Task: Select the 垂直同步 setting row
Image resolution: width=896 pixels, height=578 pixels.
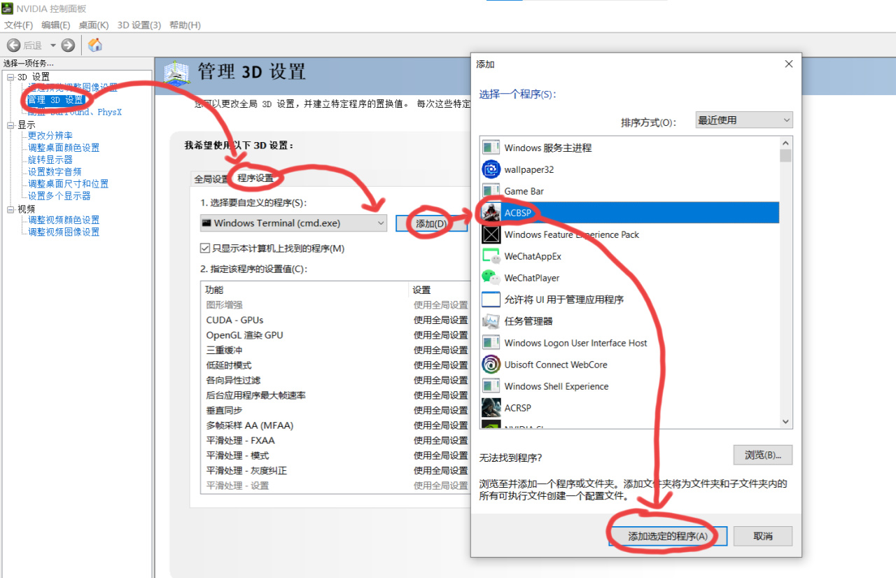Action: [335, 410]
